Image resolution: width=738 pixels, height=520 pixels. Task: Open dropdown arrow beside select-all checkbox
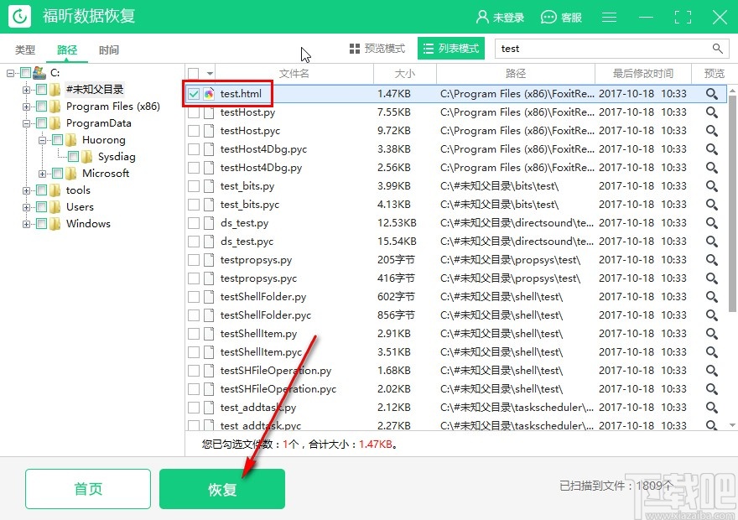[x=210, y=74]
